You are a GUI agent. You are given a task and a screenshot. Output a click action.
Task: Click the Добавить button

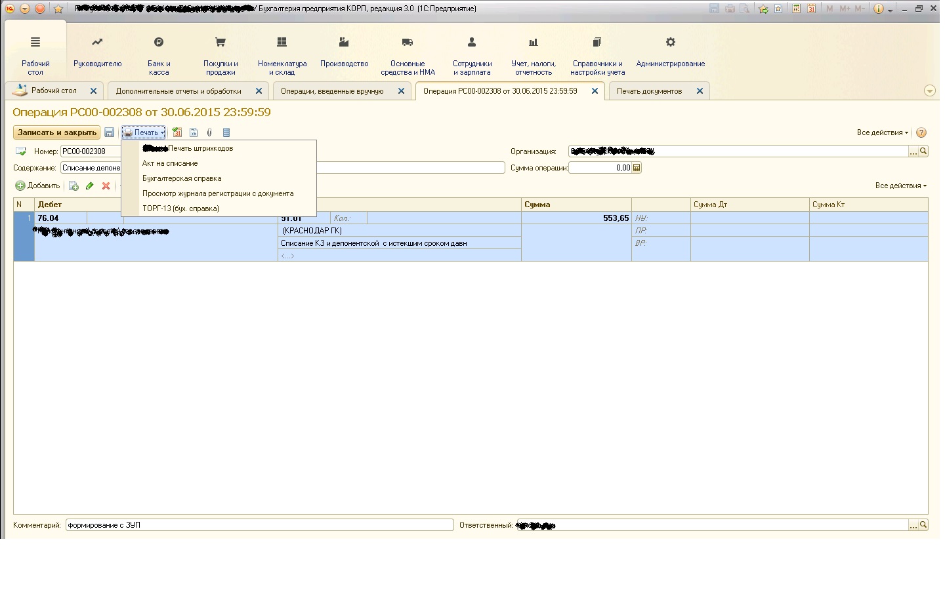point(38,186)
